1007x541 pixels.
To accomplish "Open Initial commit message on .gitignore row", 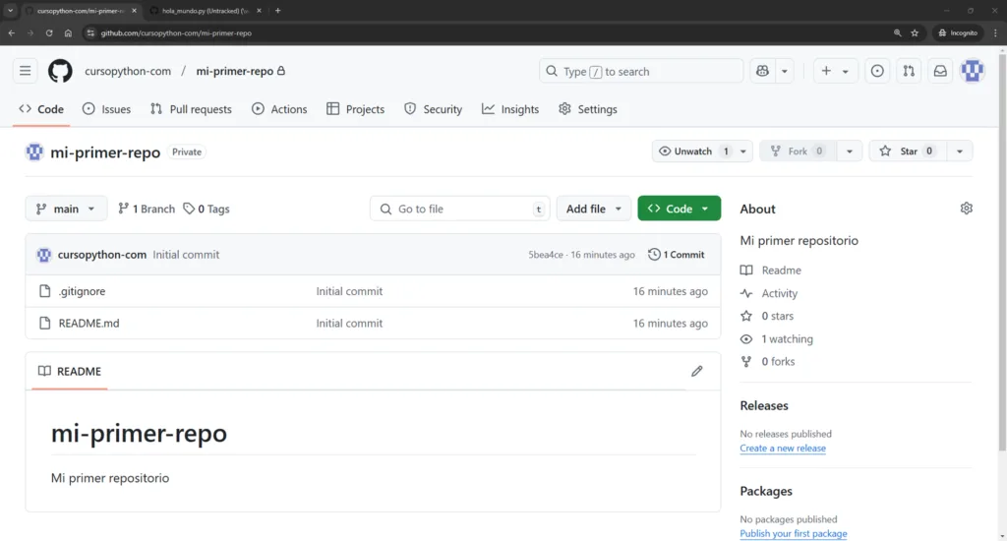I will click(349, 291).
